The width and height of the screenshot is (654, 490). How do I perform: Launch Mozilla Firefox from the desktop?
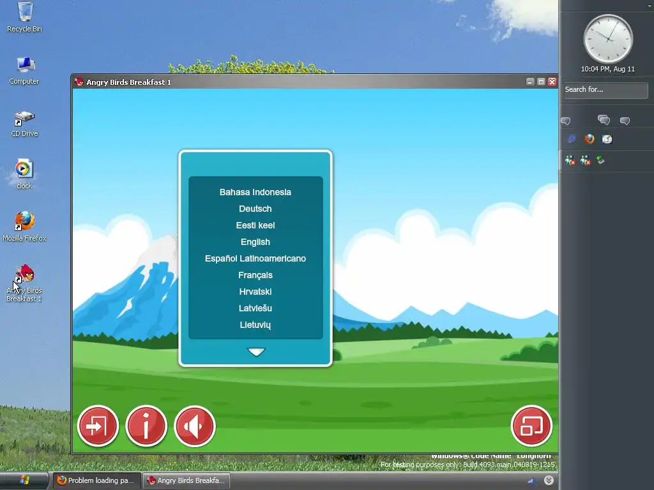(24, 226)
